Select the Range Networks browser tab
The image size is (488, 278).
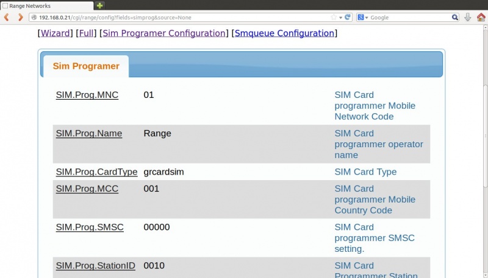43,5
